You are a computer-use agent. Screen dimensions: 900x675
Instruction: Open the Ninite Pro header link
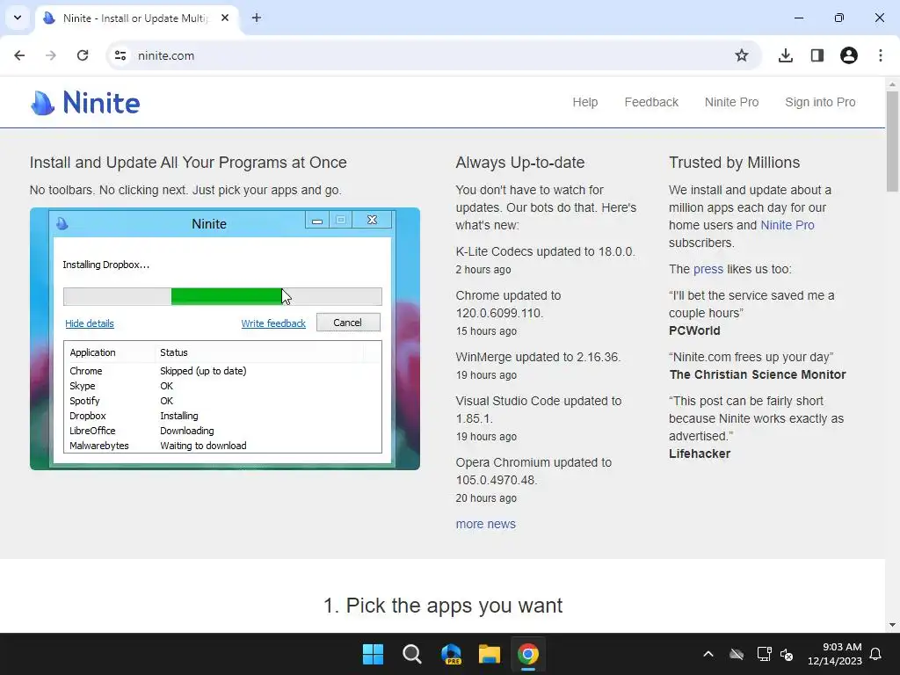point(731,102)
